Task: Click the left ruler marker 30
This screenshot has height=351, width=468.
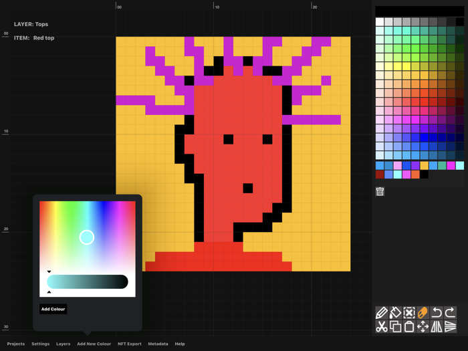Action: [5, 326]
